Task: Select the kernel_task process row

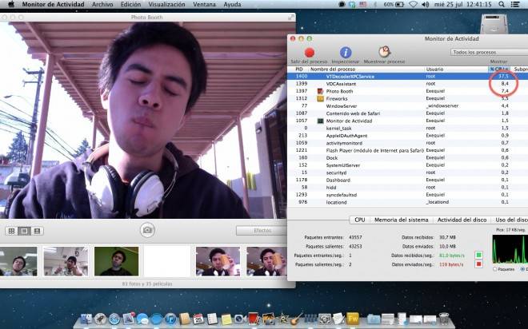Action: 407,128
